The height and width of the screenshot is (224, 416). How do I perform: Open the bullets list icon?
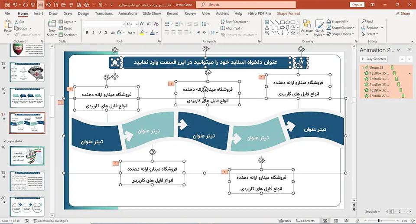(167, 24)
